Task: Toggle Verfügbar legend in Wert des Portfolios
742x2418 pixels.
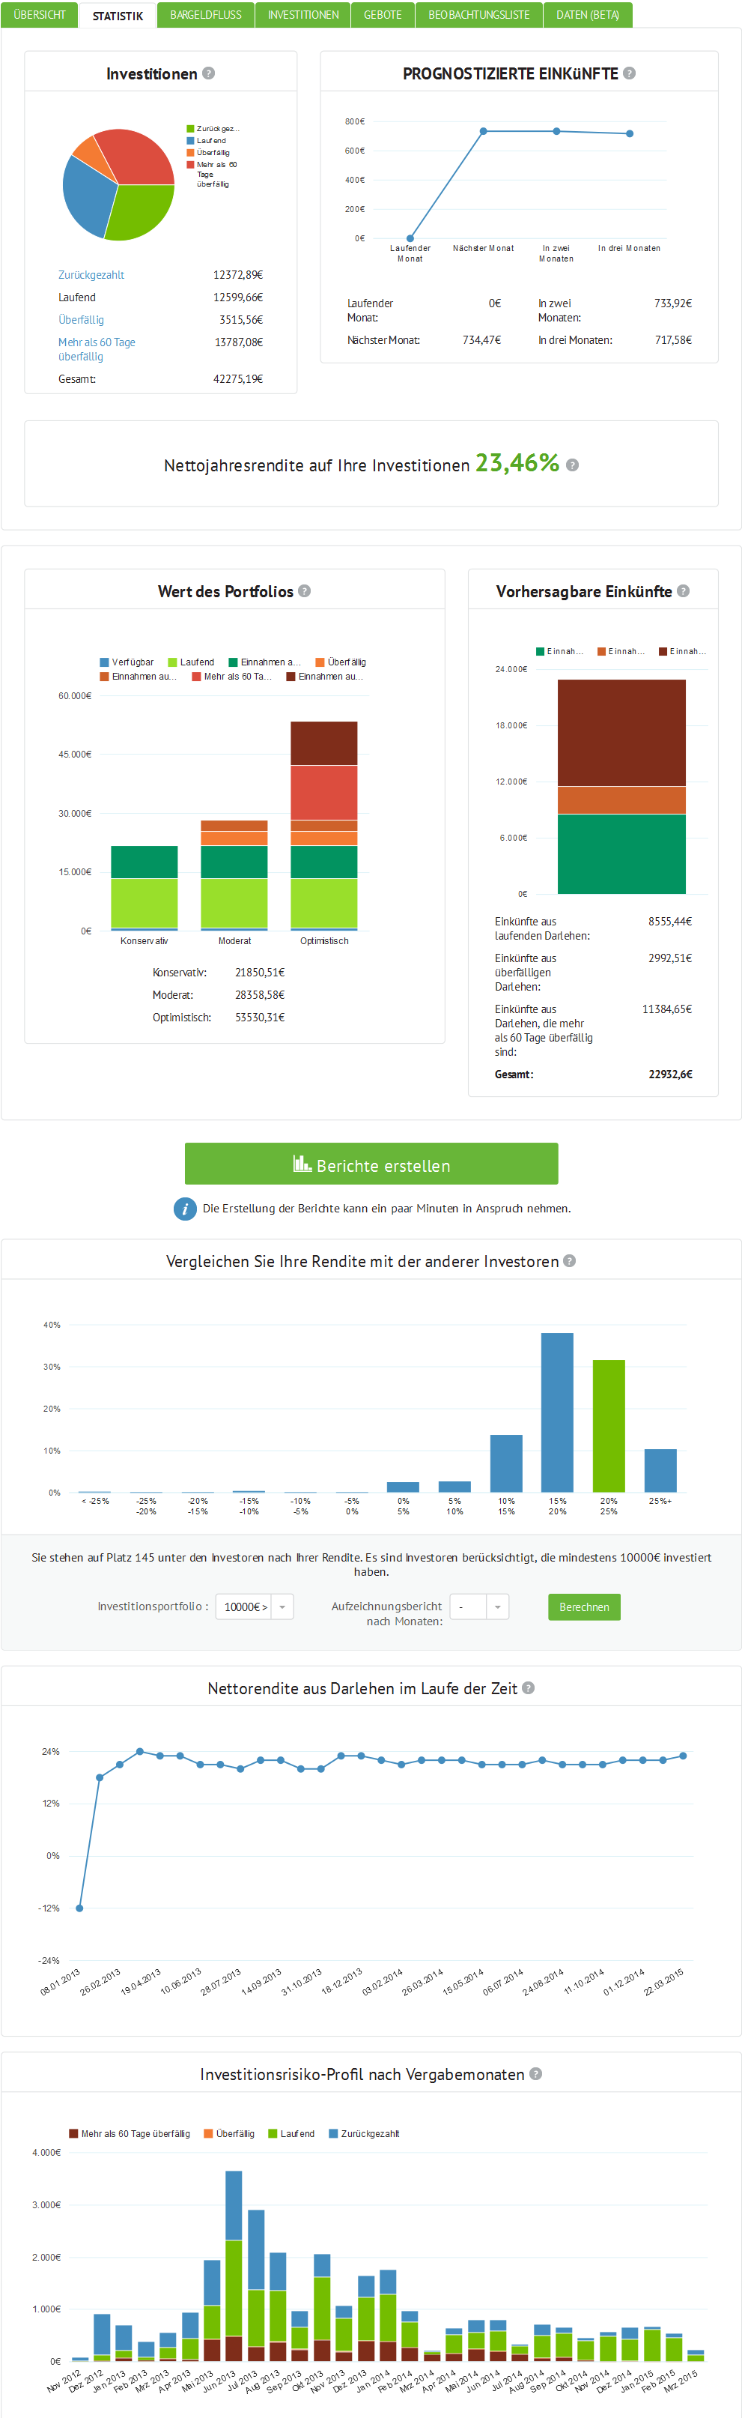Action: pyautogui.click(x=127, y=662)
